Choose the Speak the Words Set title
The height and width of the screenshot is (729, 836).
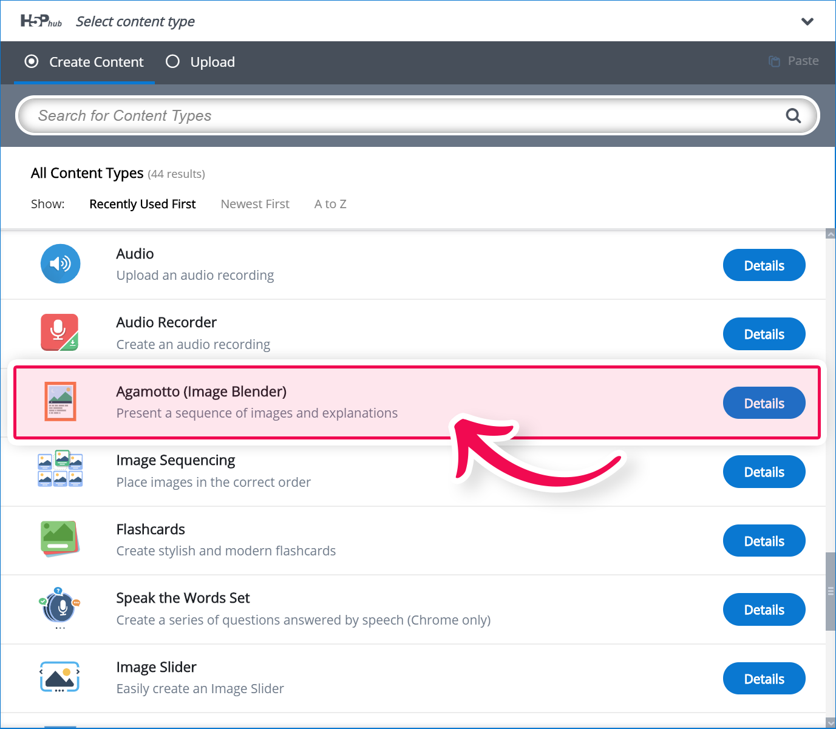click(x=183, y=598)
